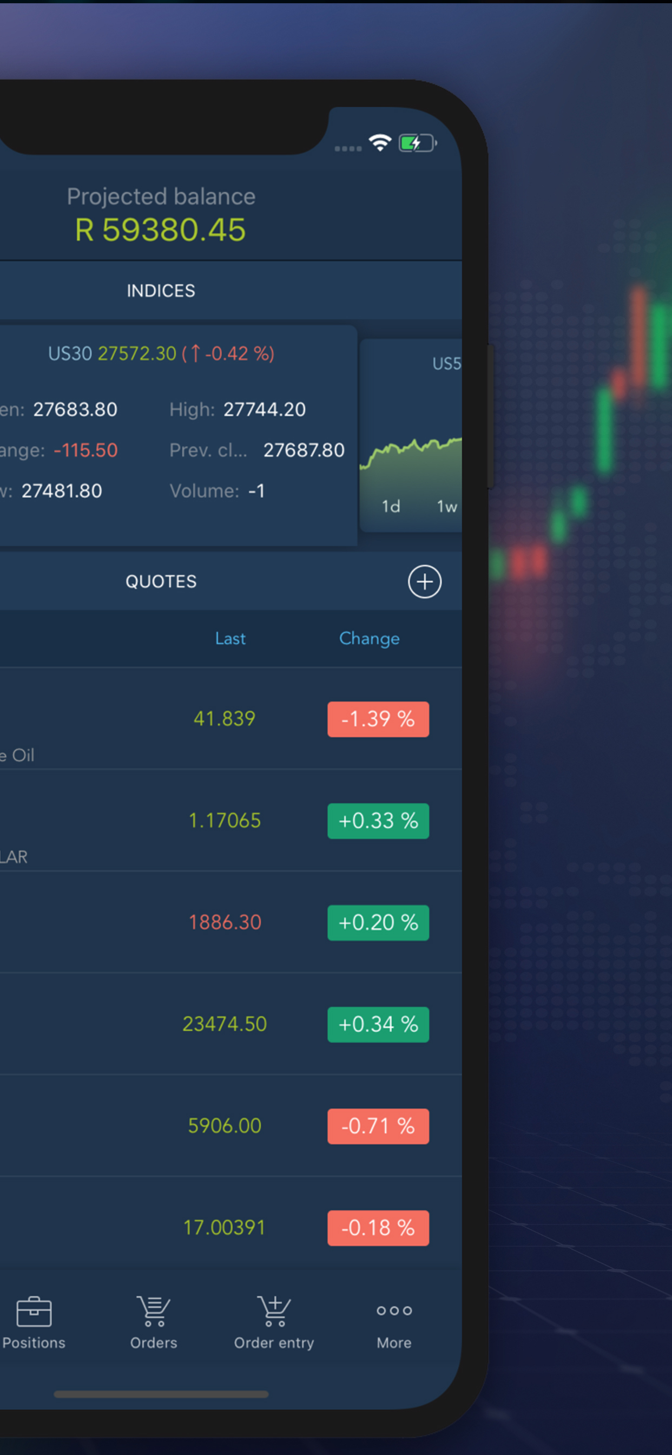Select the 1w chart range
672x1455 pixels.
click(447, 506)
